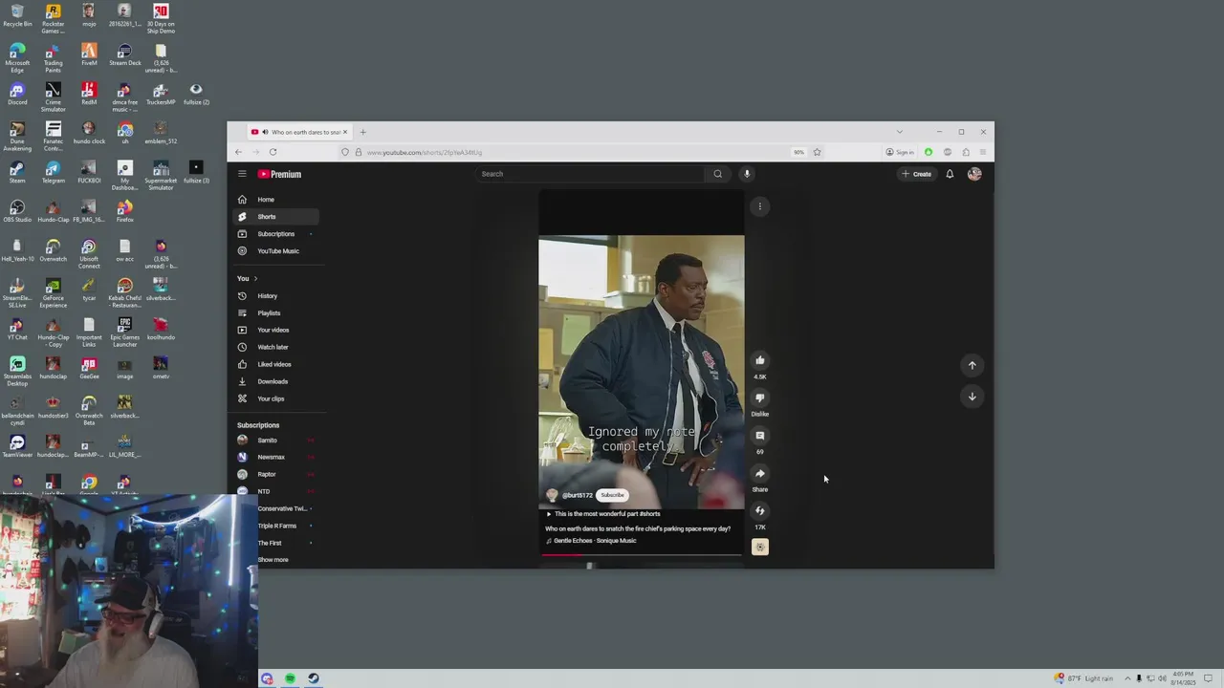Reload the page in the browser
Screen dimensions: 1224x688
point(273,152)
